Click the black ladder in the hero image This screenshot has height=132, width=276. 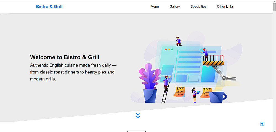point(165,93)
